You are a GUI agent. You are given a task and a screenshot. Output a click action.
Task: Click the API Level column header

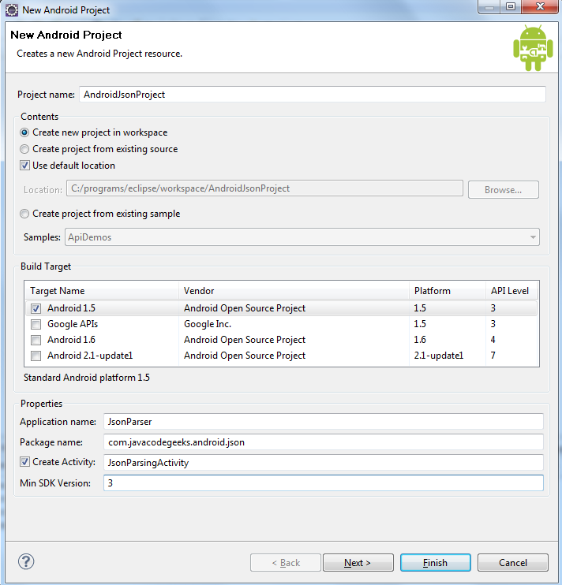pos(511,291)
